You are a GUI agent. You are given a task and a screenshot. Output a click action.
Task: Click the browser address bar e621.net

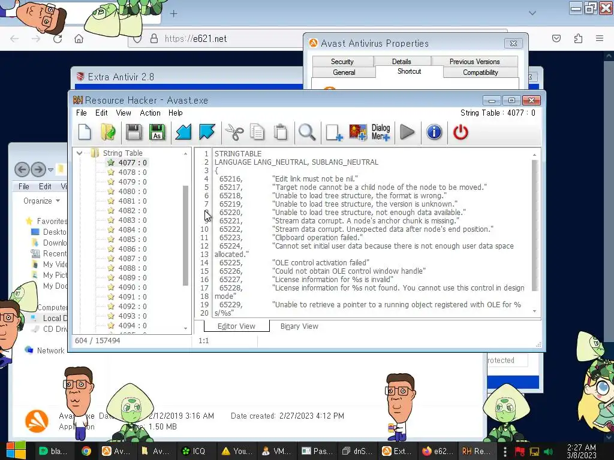pyautogui.click(x=196, y=39)
